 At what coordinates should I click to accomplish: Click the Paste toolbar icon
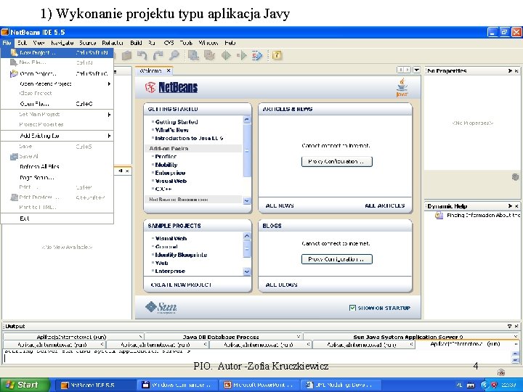coord(126,55)
